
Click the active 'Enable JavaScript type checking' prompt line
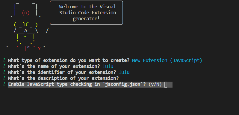[90, 85]
